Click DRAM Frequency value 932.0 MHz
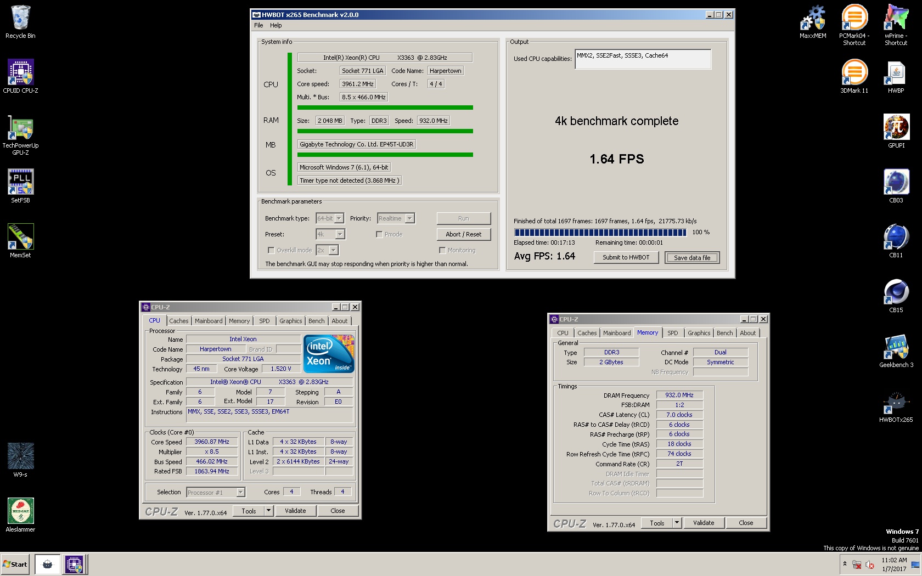This screenshot has height=576, width=922. pos(679,395)
